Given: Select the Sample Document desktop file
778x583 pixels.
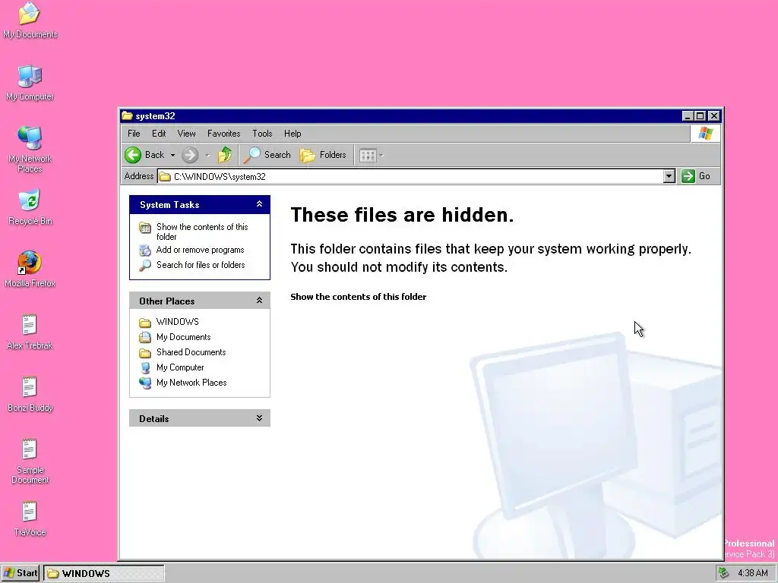Looking at the screenshot, I should [x=30, y=462].
